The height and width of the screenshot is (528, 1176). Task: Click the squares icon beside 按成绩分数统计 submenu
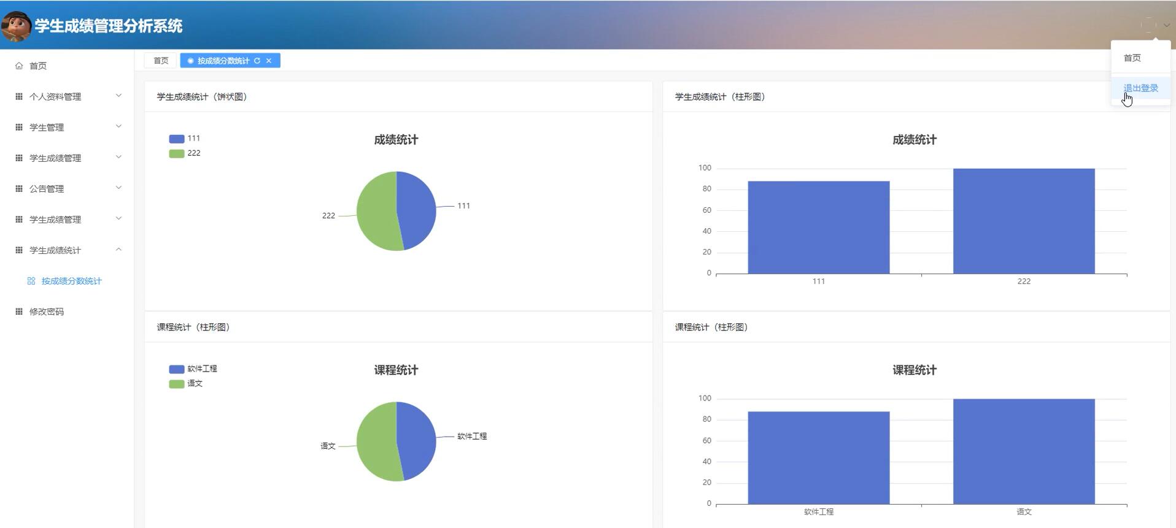(x=31, y=281)
